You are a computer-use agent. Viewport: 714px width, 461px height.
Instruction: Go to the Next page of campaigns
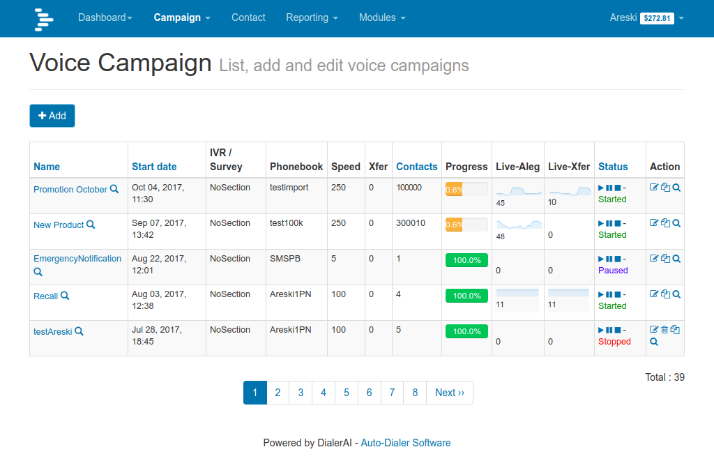450,393
